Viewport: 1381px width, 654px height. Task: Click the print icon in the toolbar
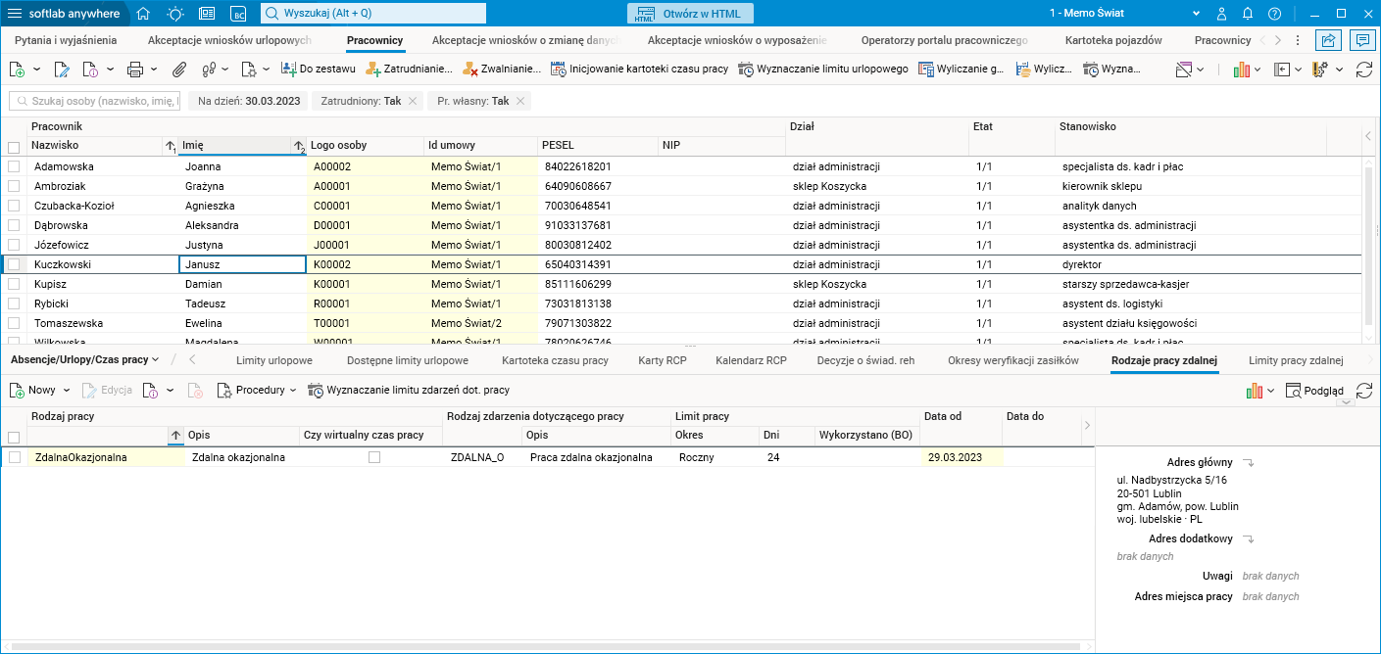135,70
